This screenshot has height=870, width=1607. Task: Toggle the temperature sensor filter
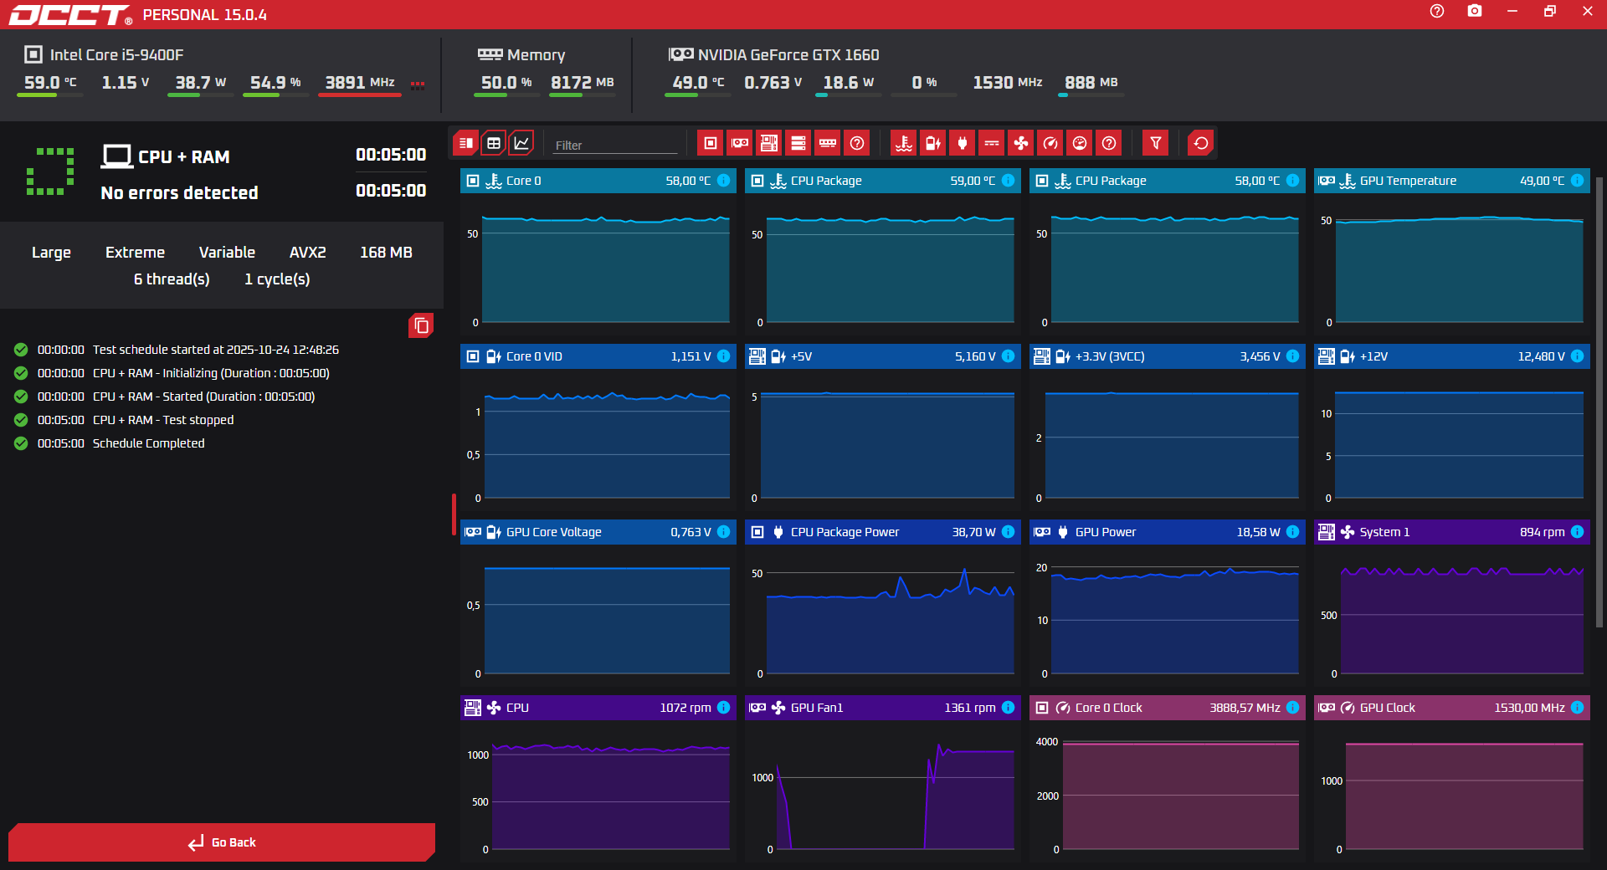[x=904, y=143]
